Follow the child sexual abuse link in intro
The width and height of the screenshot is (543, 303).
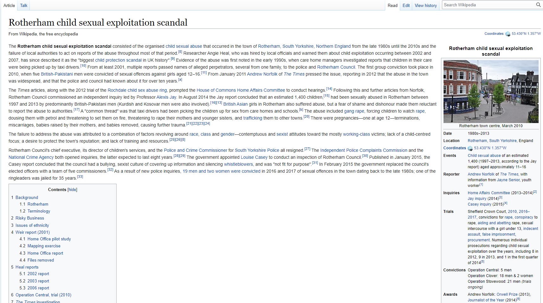184,46
